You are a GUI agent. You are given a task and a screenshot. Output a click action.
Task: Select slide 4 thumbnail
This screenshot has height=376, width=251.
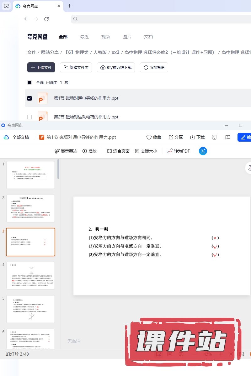coord(30,275)
